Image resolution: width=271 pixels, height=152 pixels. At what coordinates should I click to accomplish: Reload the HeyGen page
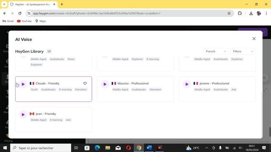[x=20, y=13]
